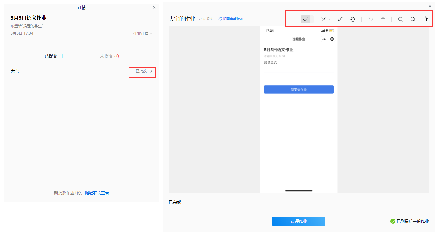Click the 点评作业 button
Image resolution: width=436 pixels, height=238 pixels.
click(x=299, y=221)
